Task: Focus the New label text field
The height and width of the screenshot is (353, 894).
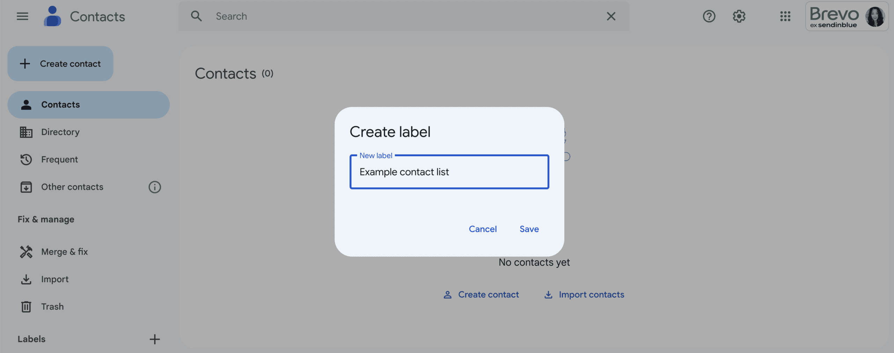Action: point(449,172)
